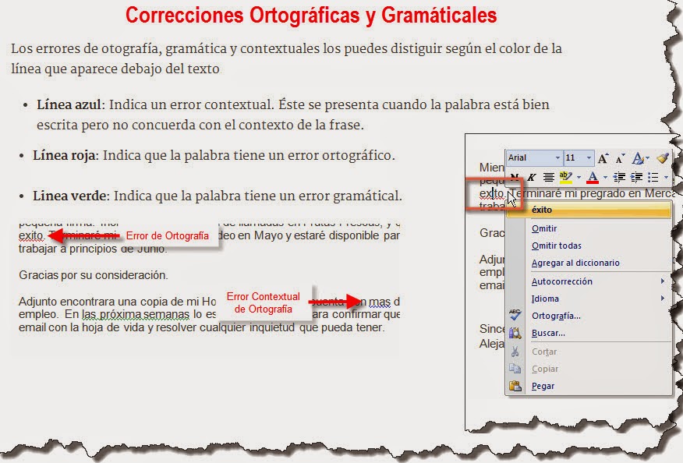The height and width of the screenshot is (463, 683).
Task: Toggle the bulleted list formatting
Action: [x=654, y=176]
